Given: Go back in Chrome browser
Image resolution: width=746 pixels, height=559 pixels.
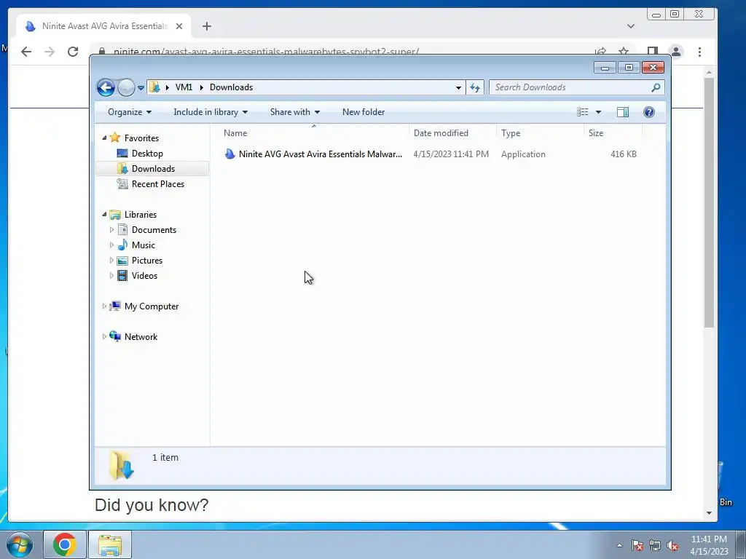Looking at the screenshot, I should pyautogui.click(x=26, y=52).
